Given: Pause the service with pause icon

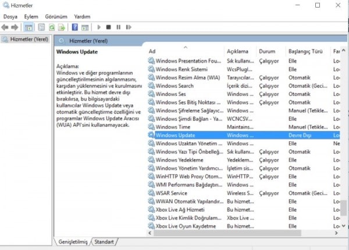Looking at the screenshot, I should 119,27.
